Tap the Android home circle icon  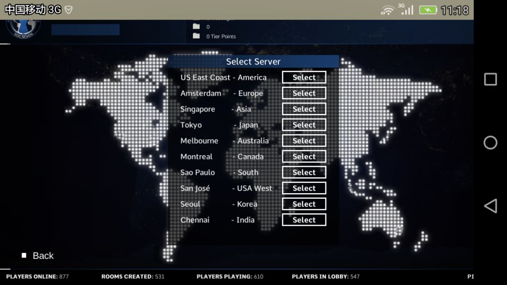(x=490, y=142)
